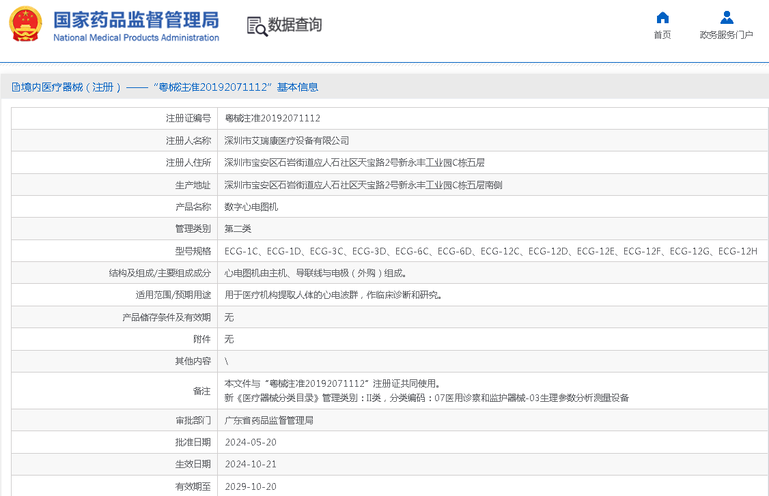Click the small icon before 境内医疗器械 heading

(16, 87)
